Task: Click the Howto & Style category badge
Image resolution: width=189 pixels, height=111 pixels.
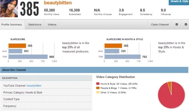Action: pos(179,2)
